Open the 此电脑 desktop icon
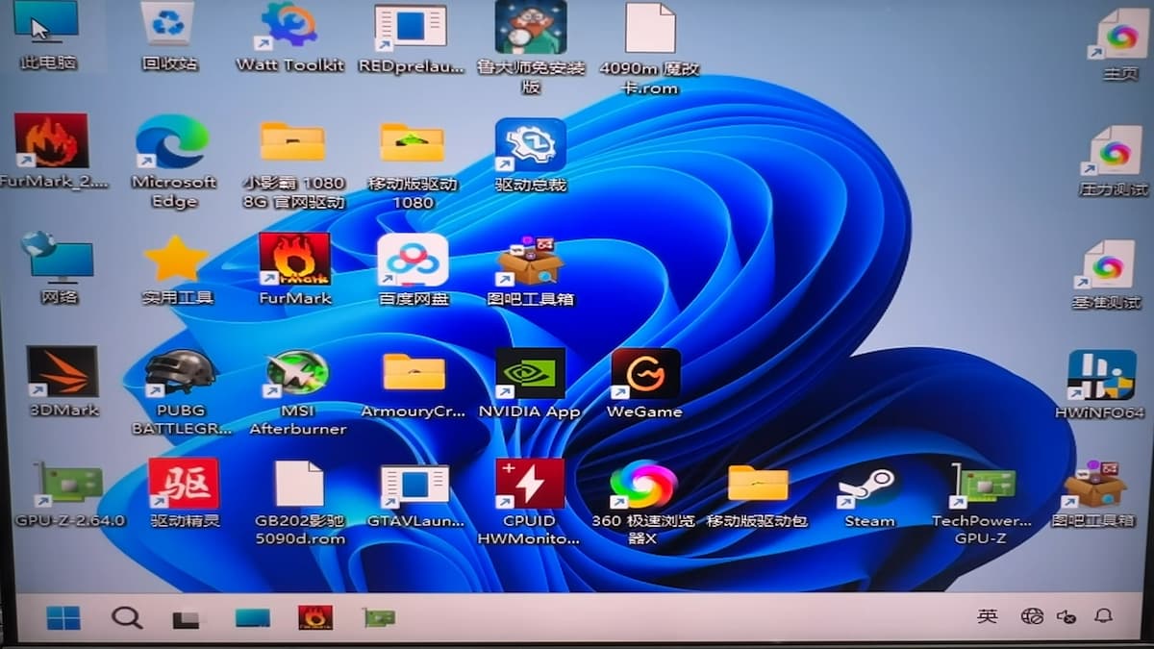 click(46, 36)
